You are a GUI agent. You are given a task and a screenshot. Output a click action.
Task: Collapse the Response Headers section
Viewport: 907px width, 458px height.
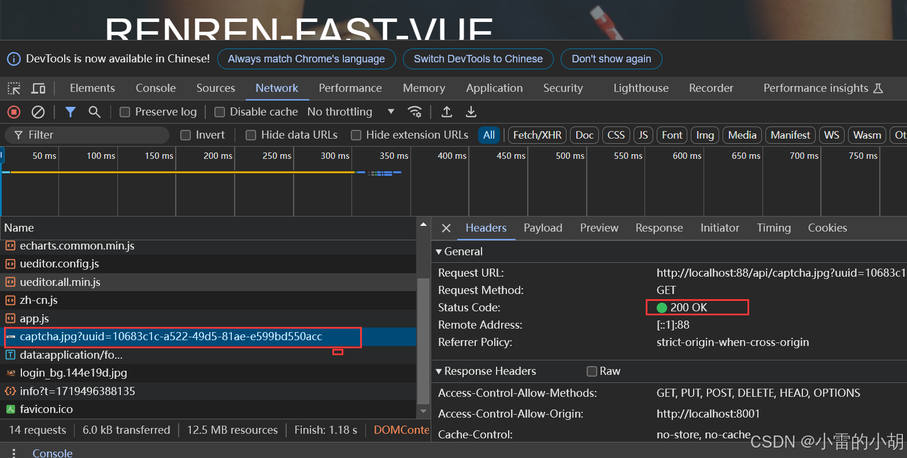coord(439,371)
